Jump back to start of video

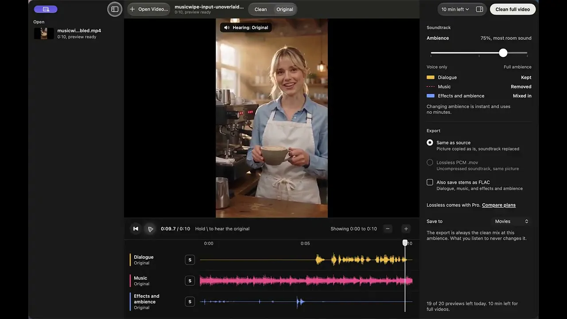(136, 229)
